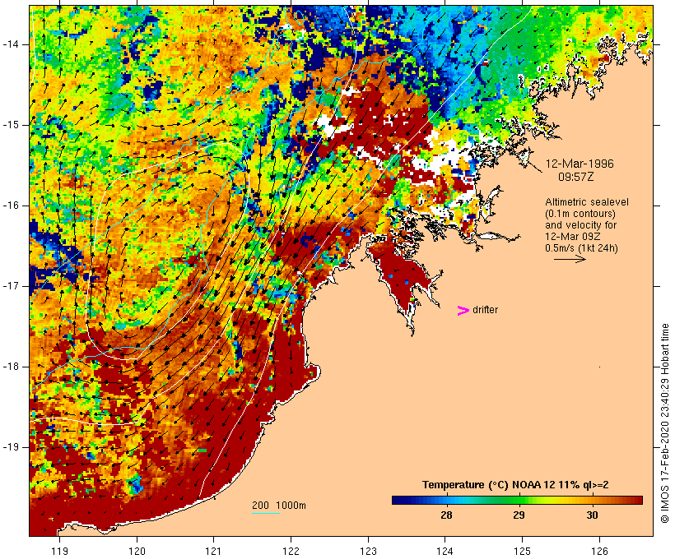Viewport: 675px width, 559px height.
Task: Click longitude axis label '119'
Action: pos(60,551)
